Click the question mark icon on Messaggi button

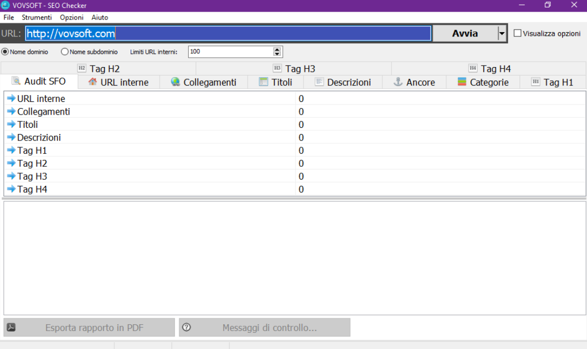[x=187, y=327]
